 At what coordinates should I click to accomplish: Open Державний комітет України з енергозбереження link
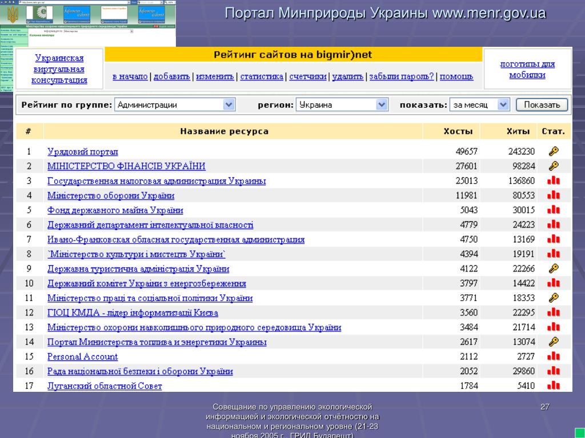[147, 283]
